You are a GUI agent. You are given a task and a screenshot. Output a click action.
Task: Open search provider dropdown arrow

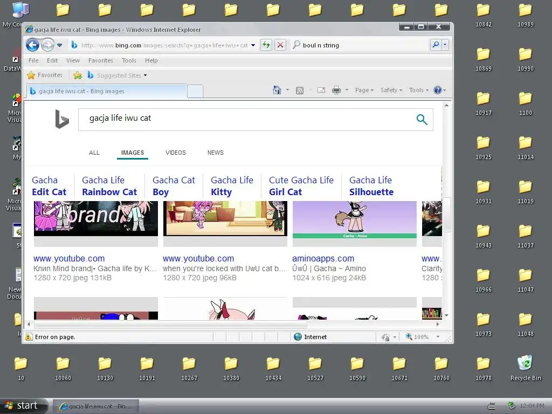click(x=445, y=45)
